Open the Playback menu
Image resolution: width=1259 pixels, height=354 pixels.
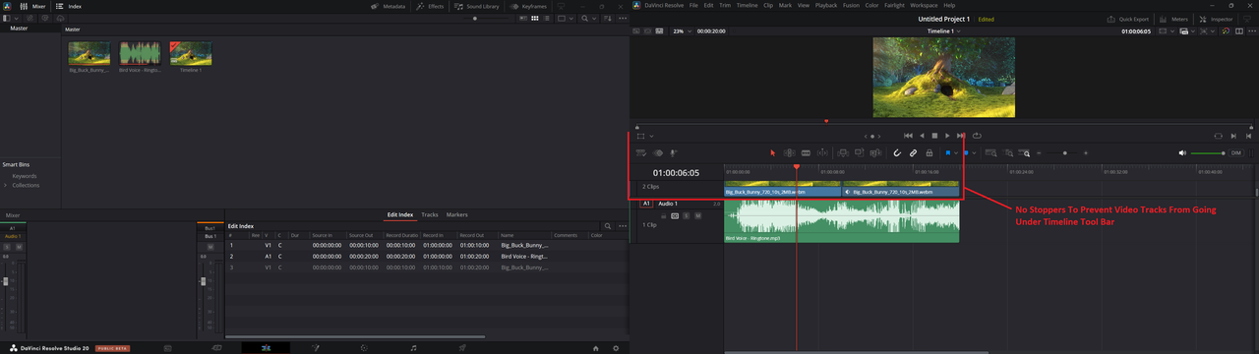826,5
